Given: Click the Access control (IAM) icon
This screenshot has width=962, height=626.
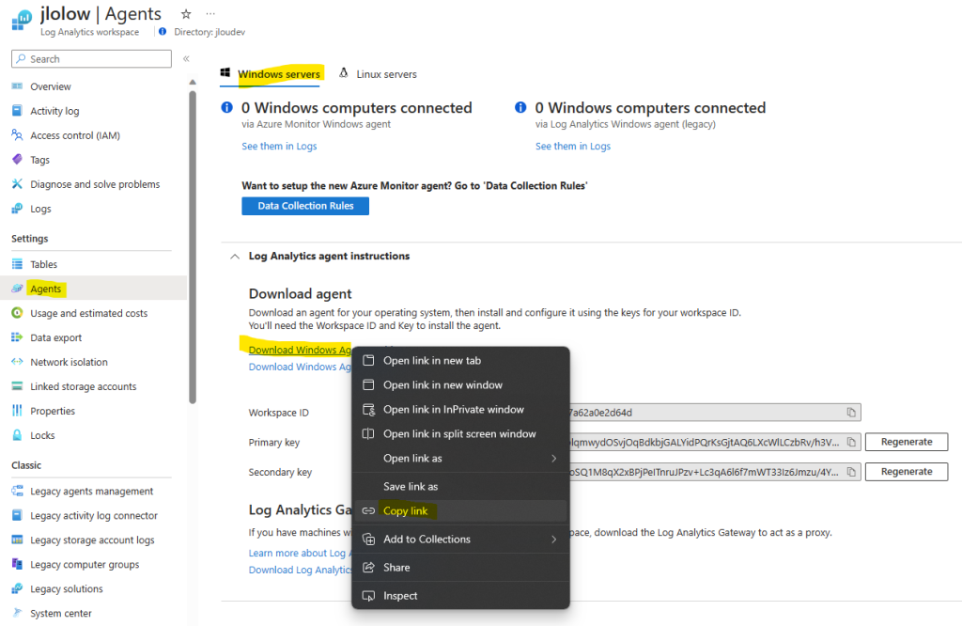Looking at the screenshot, I should coord(17,135).
